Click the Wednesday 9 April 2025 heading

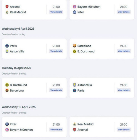coord(18,29)
